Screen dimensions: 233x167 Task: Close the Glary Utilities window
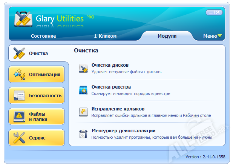219,12
